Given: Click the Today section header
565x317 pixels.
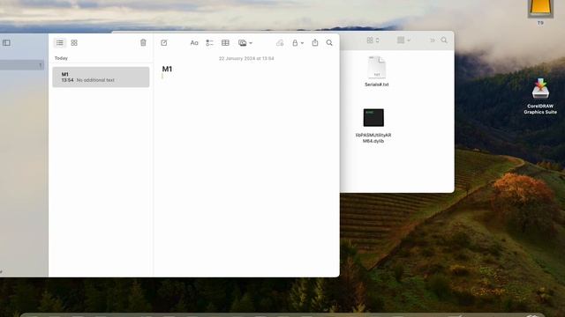Looking at the screenshot, I should pyautogui.click(x=61, y=58).
